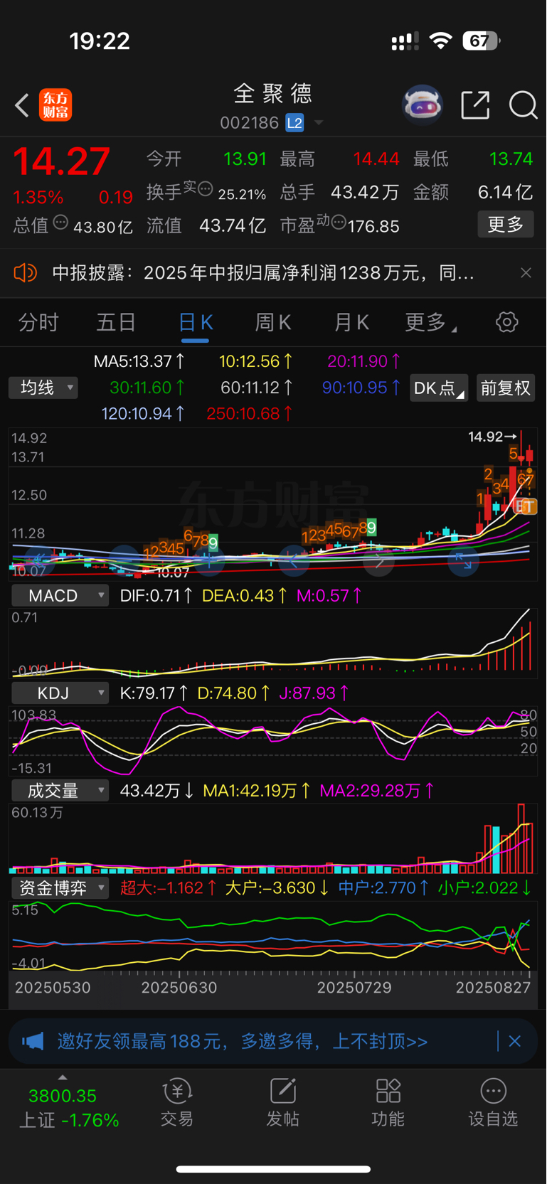This screenshot has height=1184, width=547.
Task: Tap the 中户:2.770 fund flow value
Action: pos(383,887)
